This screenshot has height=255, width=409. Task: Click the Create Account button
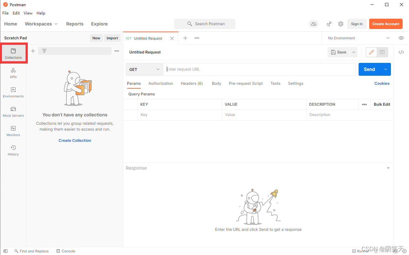point(386,24)
